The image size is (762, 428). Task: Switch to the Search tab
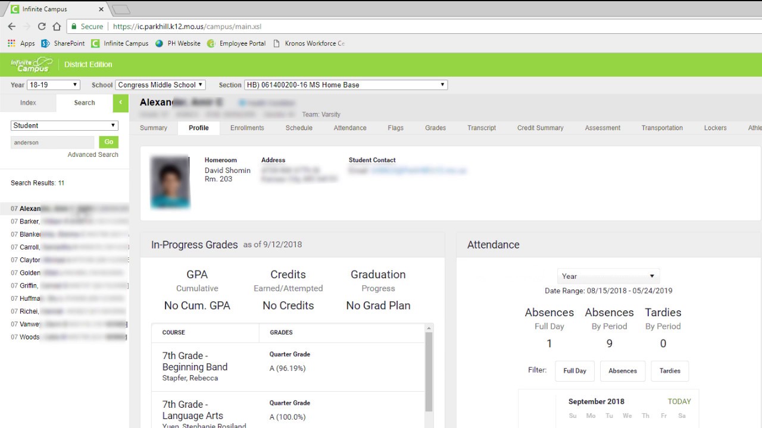pos(85,103)
